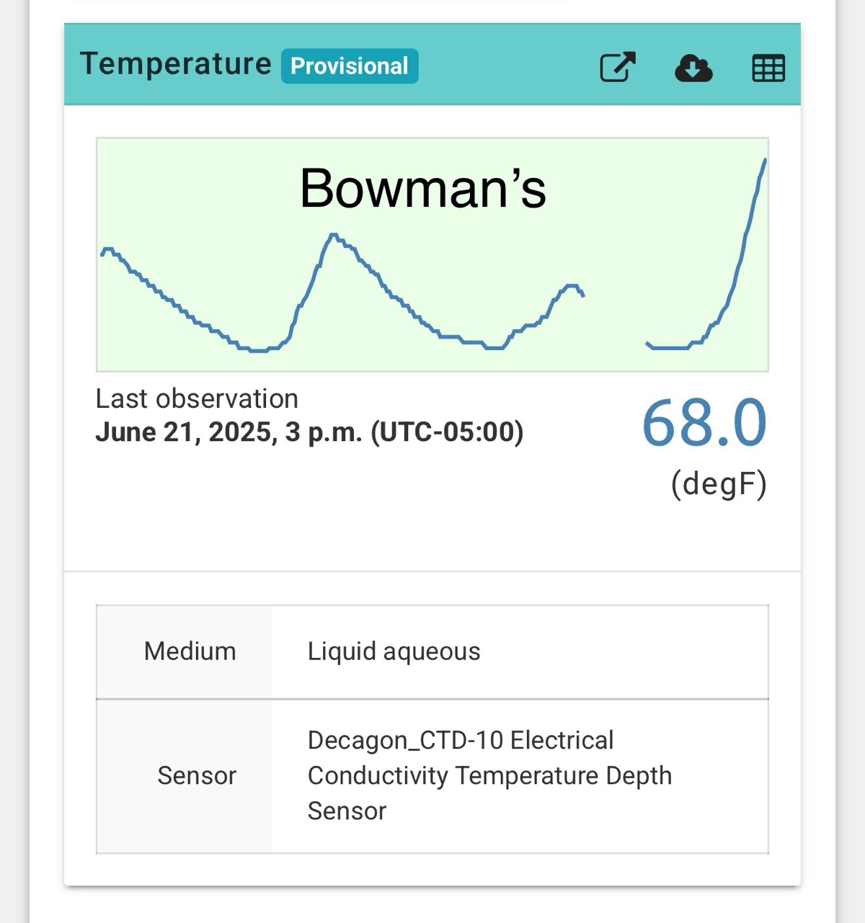Click the cloud download data icon
Image resolution: width=865 pixels, height=923 pixels.
pos(693,68)
